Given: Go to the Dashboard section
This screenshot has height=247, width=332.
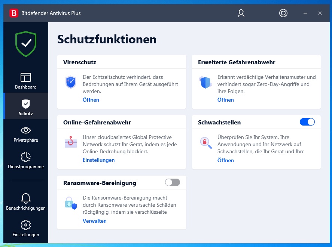Looking at the screenshot, I should [26, 87].
